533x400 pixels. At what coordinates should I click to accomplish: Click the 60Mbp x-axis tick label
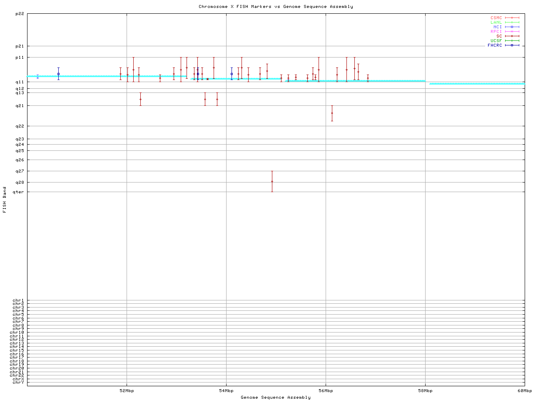click(x=525, y=391)
